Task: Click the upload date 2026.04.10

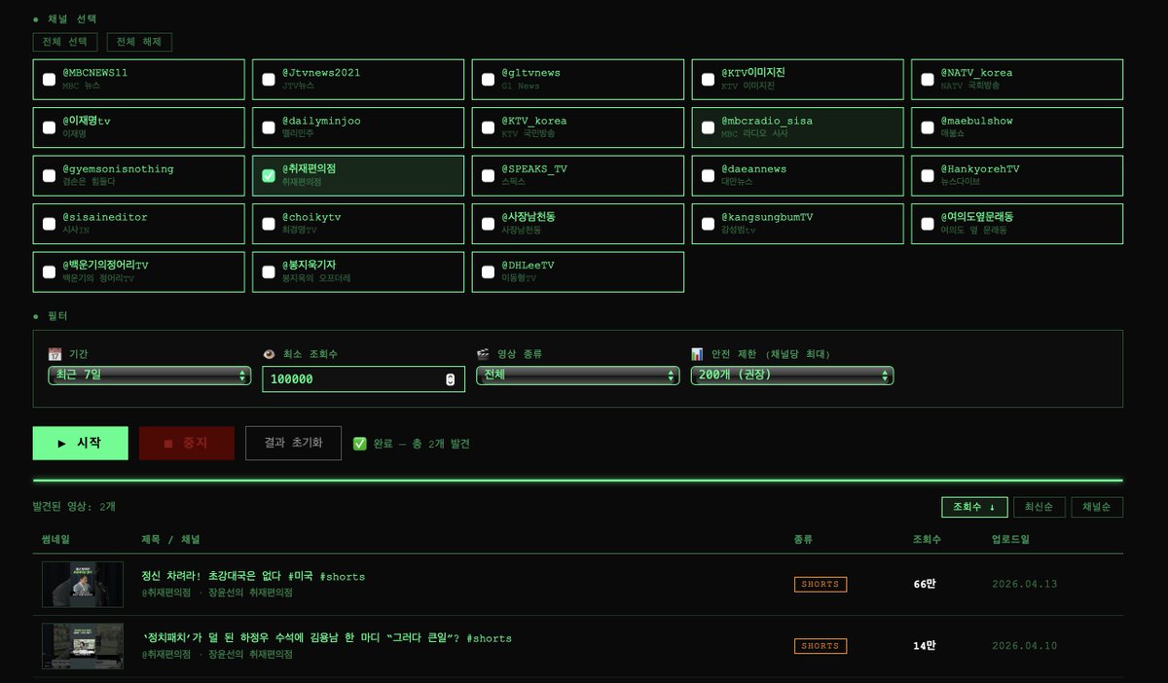Action: point(1024,646)
